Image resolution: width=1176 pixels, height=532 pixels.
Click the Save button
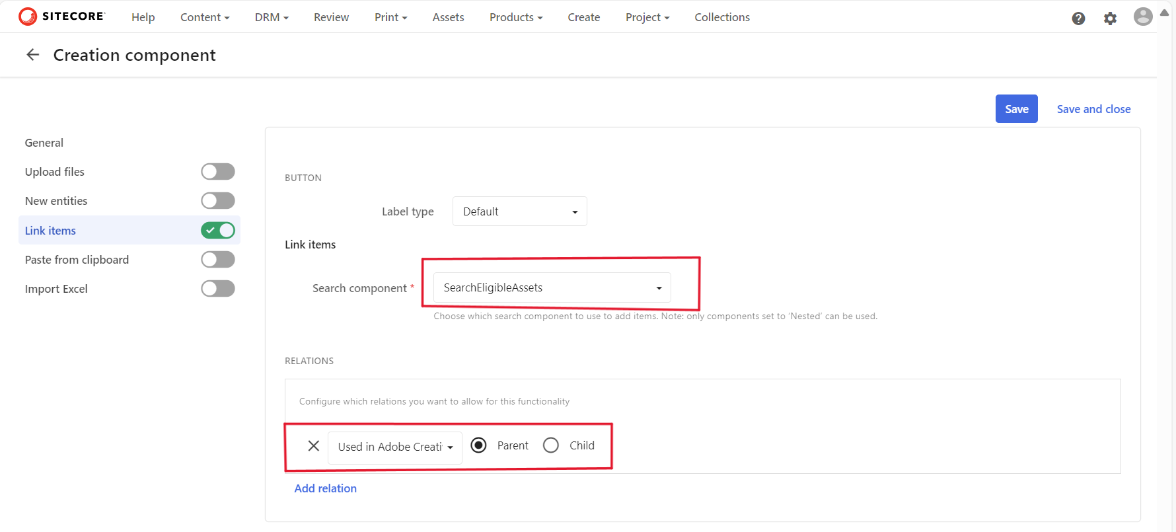click(1016, 109)
